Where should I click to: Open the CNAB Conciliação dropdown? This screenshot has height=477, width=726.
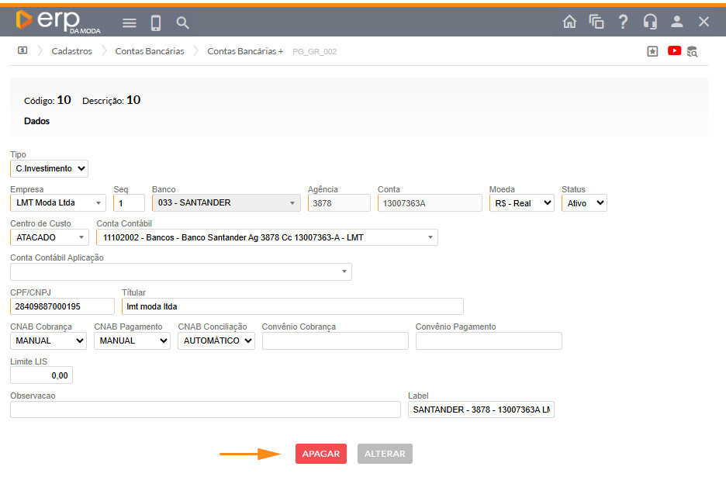[216, 340]
